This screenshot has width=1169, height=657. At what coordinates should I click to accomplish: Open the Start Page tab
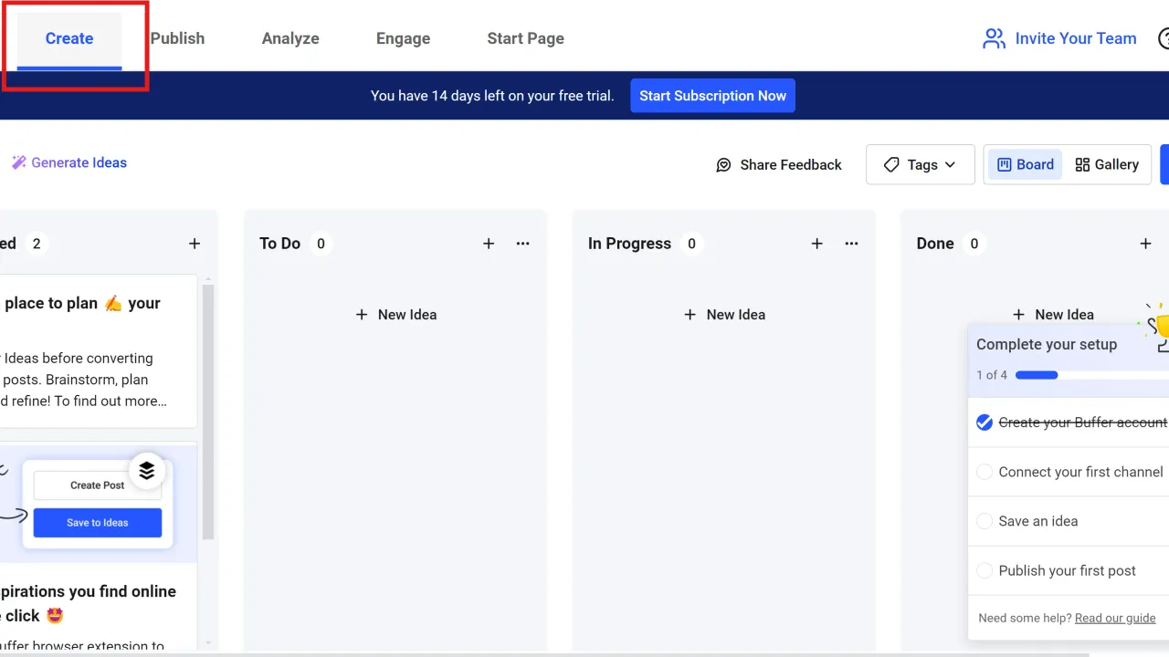click(x=525, y=38)
